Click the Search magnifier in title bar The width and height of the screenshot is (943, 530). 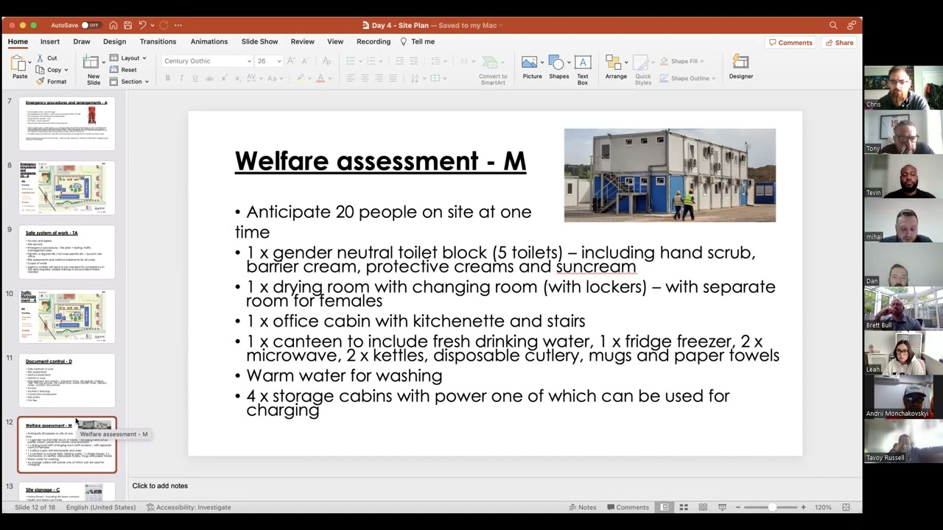coord(833,25)
